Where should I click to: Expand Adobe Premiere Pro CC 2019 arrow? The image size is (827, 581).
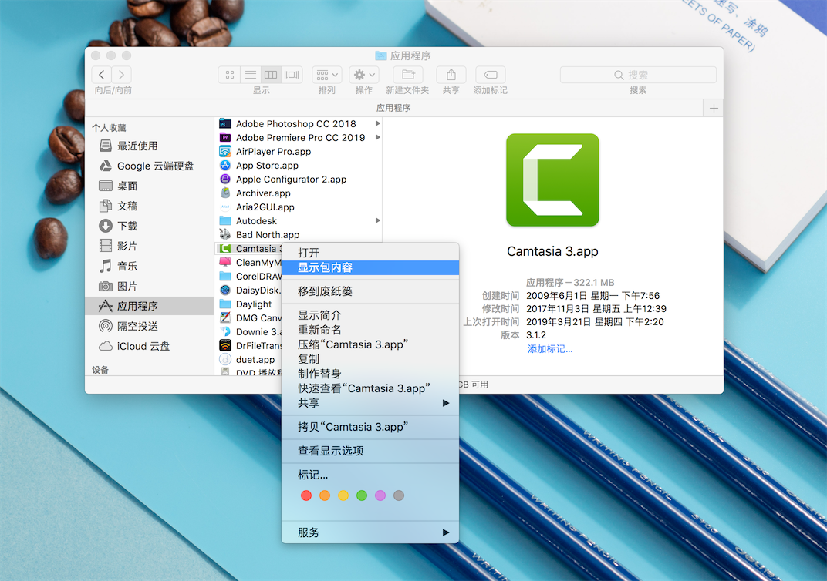click(x=378, y=137)
